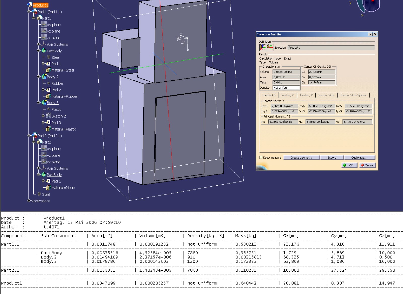Click the Pad.1 icon under Part1 PartBody

pyautogui.click(x=48, y=64)
